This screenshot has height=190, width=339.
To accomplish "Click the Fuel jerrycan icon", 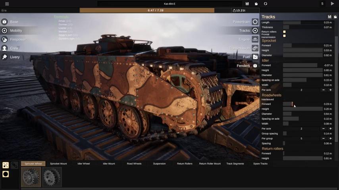I will tap(255, 57).
